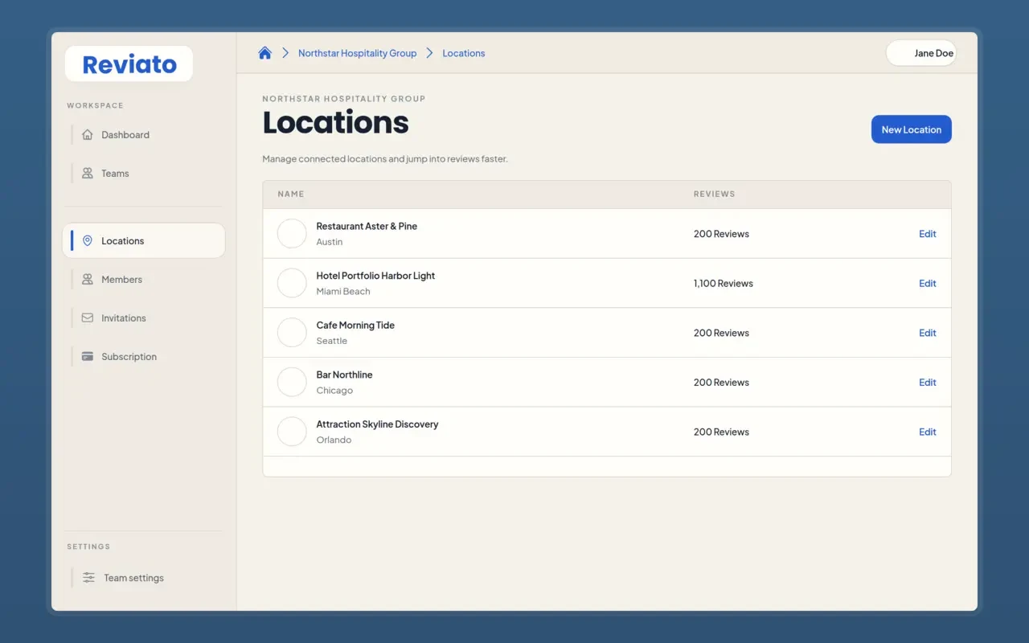Edit Cafe Morning Tide
The height and width of the screenshot is (643, 1029).
point(928,333)
